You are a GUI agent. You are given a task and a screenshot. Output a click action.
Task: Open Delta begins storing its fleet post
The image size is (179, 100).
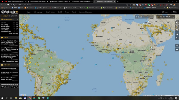click(9, 68)
